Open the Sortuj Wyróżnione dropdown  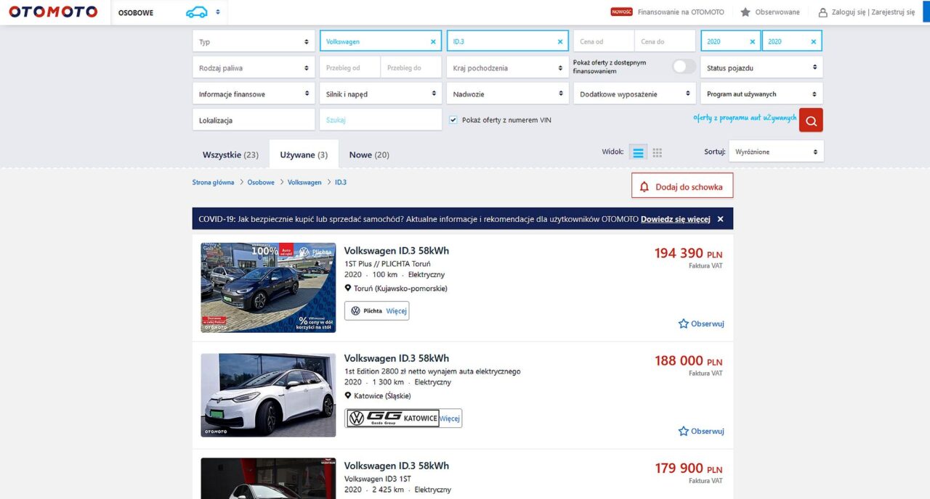point(776,152)
